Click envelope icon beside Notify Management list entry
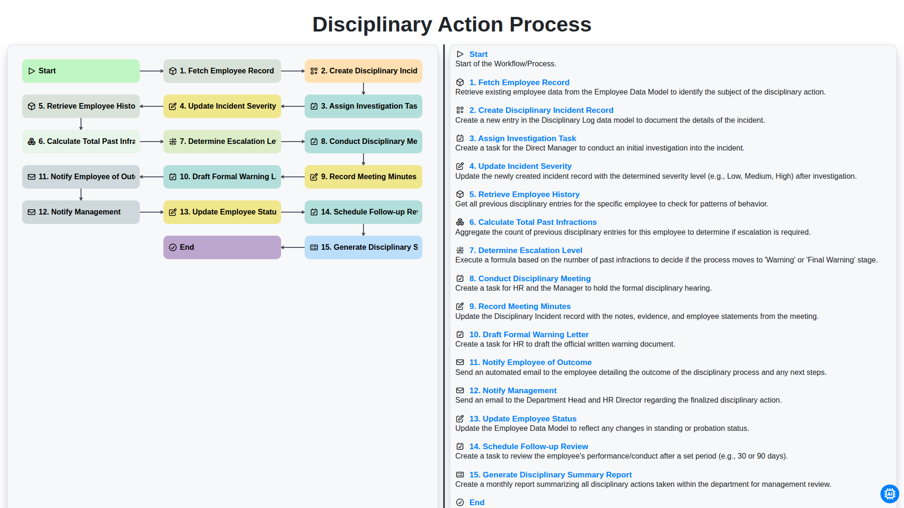Viewport: 904px width, 508px height. pyautogui.click(x=460, y=390)
